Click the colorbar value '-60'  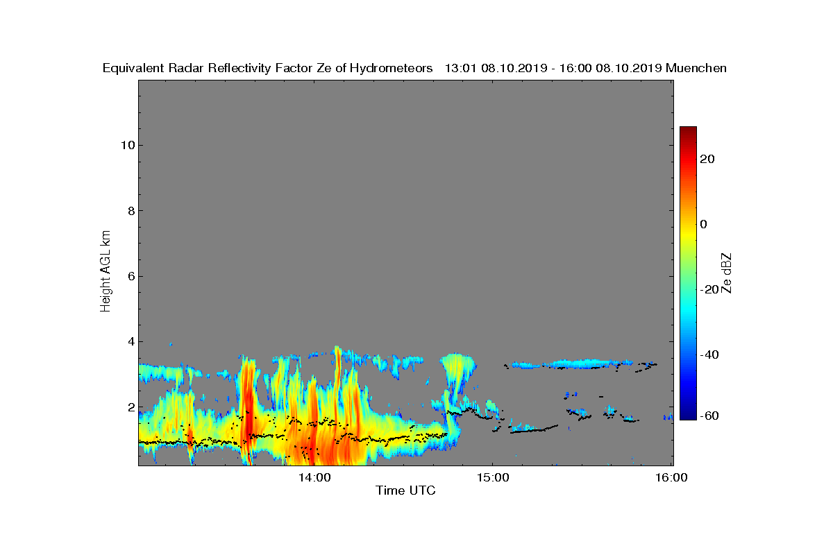(709, 416)
